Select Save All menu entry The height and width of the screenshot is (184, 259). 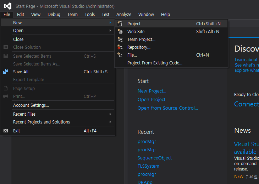pos(57,72)
